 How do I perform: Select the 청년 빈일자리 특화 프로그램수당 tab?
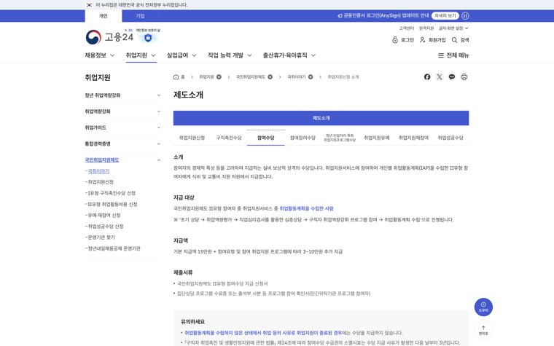[340, 138]
